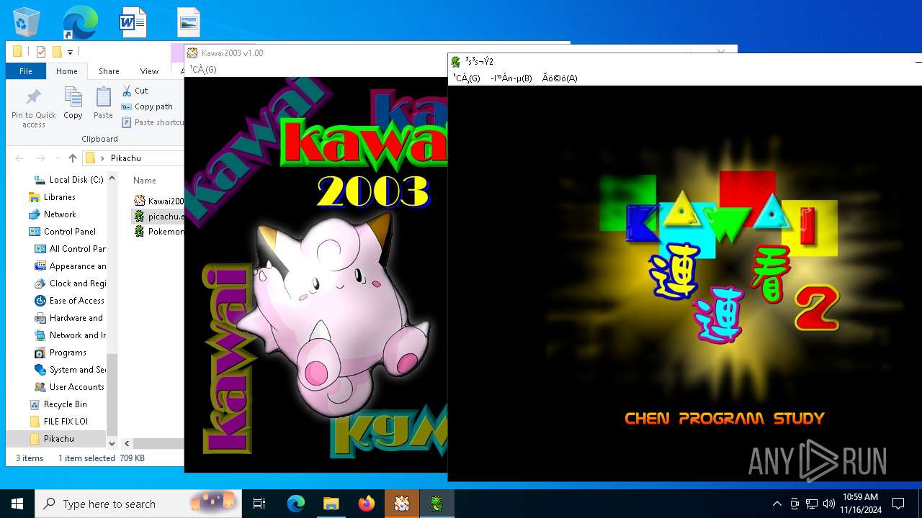Open All Control Panel Items tree entry
This screenshot has height=518, width=922.
click(70, 249)
